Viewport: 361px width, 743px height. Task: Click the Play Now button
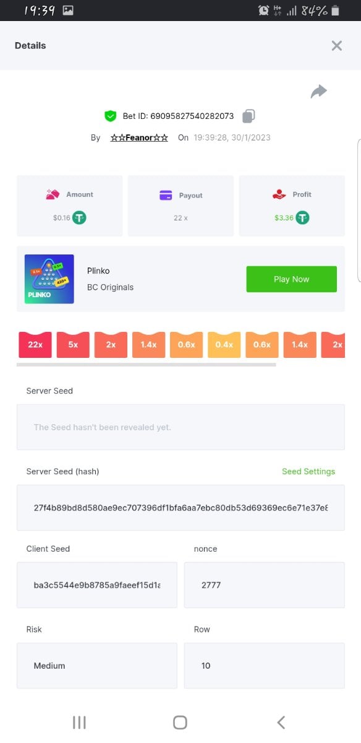point(291,279)
